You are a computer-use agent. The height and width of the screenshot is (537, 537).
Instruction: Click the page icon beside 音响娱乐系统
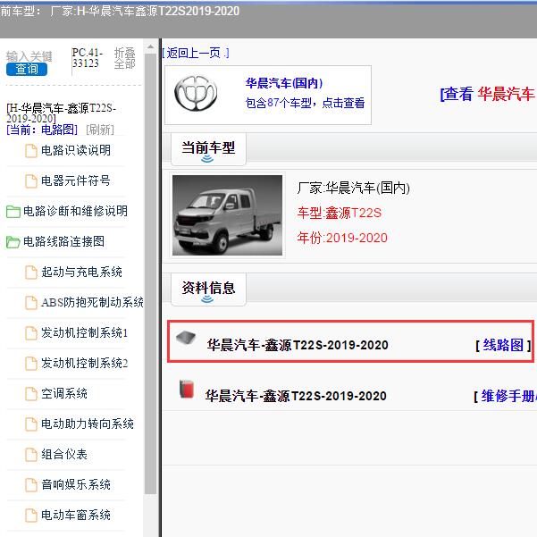31,485
